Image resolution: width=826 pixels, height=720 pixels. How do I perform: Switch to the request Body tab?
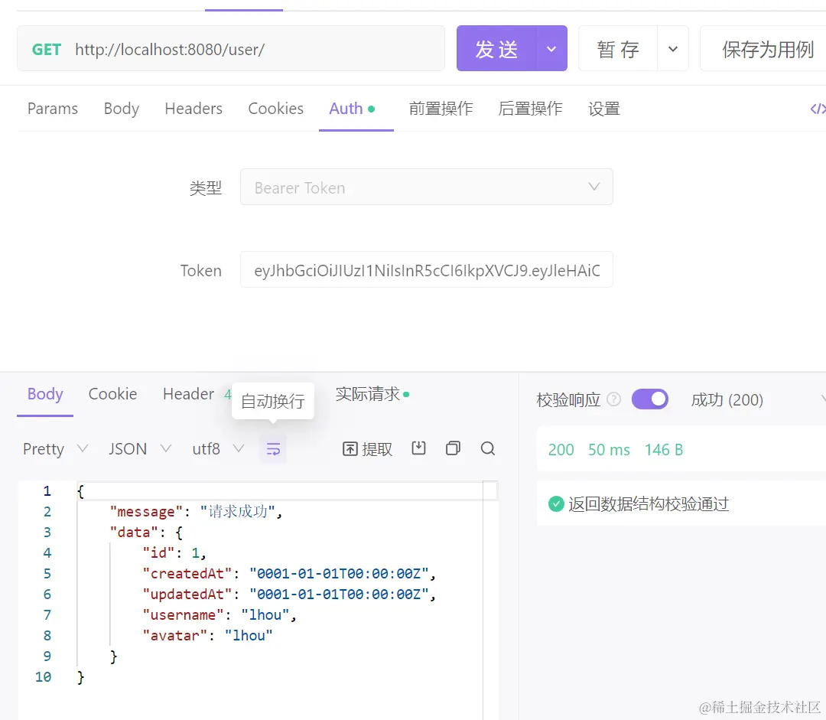pos(121,109)
